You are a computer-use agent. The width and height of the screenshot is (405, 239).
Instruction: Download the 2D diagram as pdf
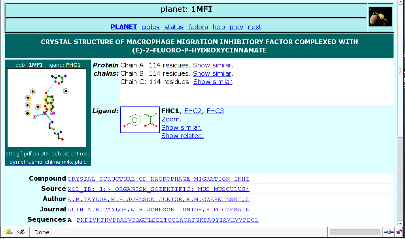tap(28, 153)
